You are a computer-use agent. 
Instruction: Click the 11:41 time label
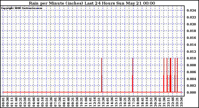90,102
